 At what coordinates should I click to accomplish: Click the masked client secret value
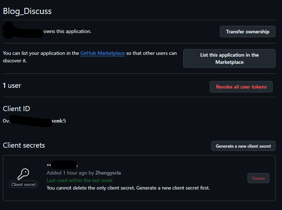(62, 165)
